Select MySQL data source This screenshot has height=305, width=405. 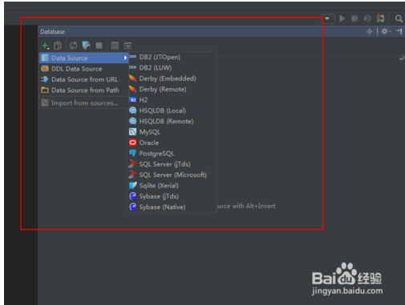coord(172,132)
